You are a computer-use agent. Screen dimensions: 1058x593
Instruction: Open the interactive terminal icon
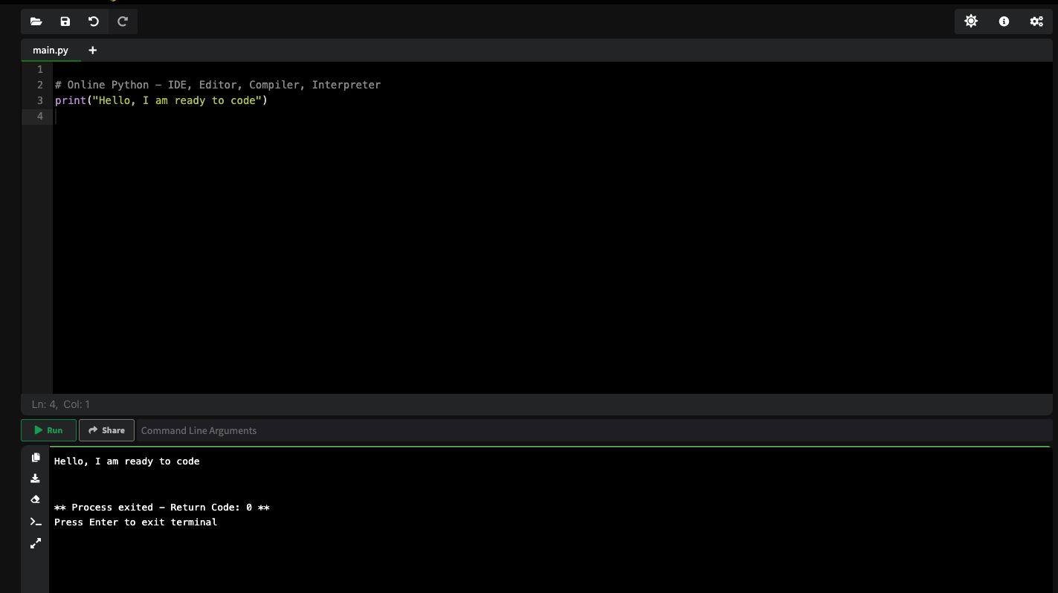(36, 521)
